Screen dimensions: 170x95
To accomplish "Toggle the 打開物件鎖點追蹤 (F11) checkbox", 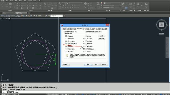I will click(86, 32).
